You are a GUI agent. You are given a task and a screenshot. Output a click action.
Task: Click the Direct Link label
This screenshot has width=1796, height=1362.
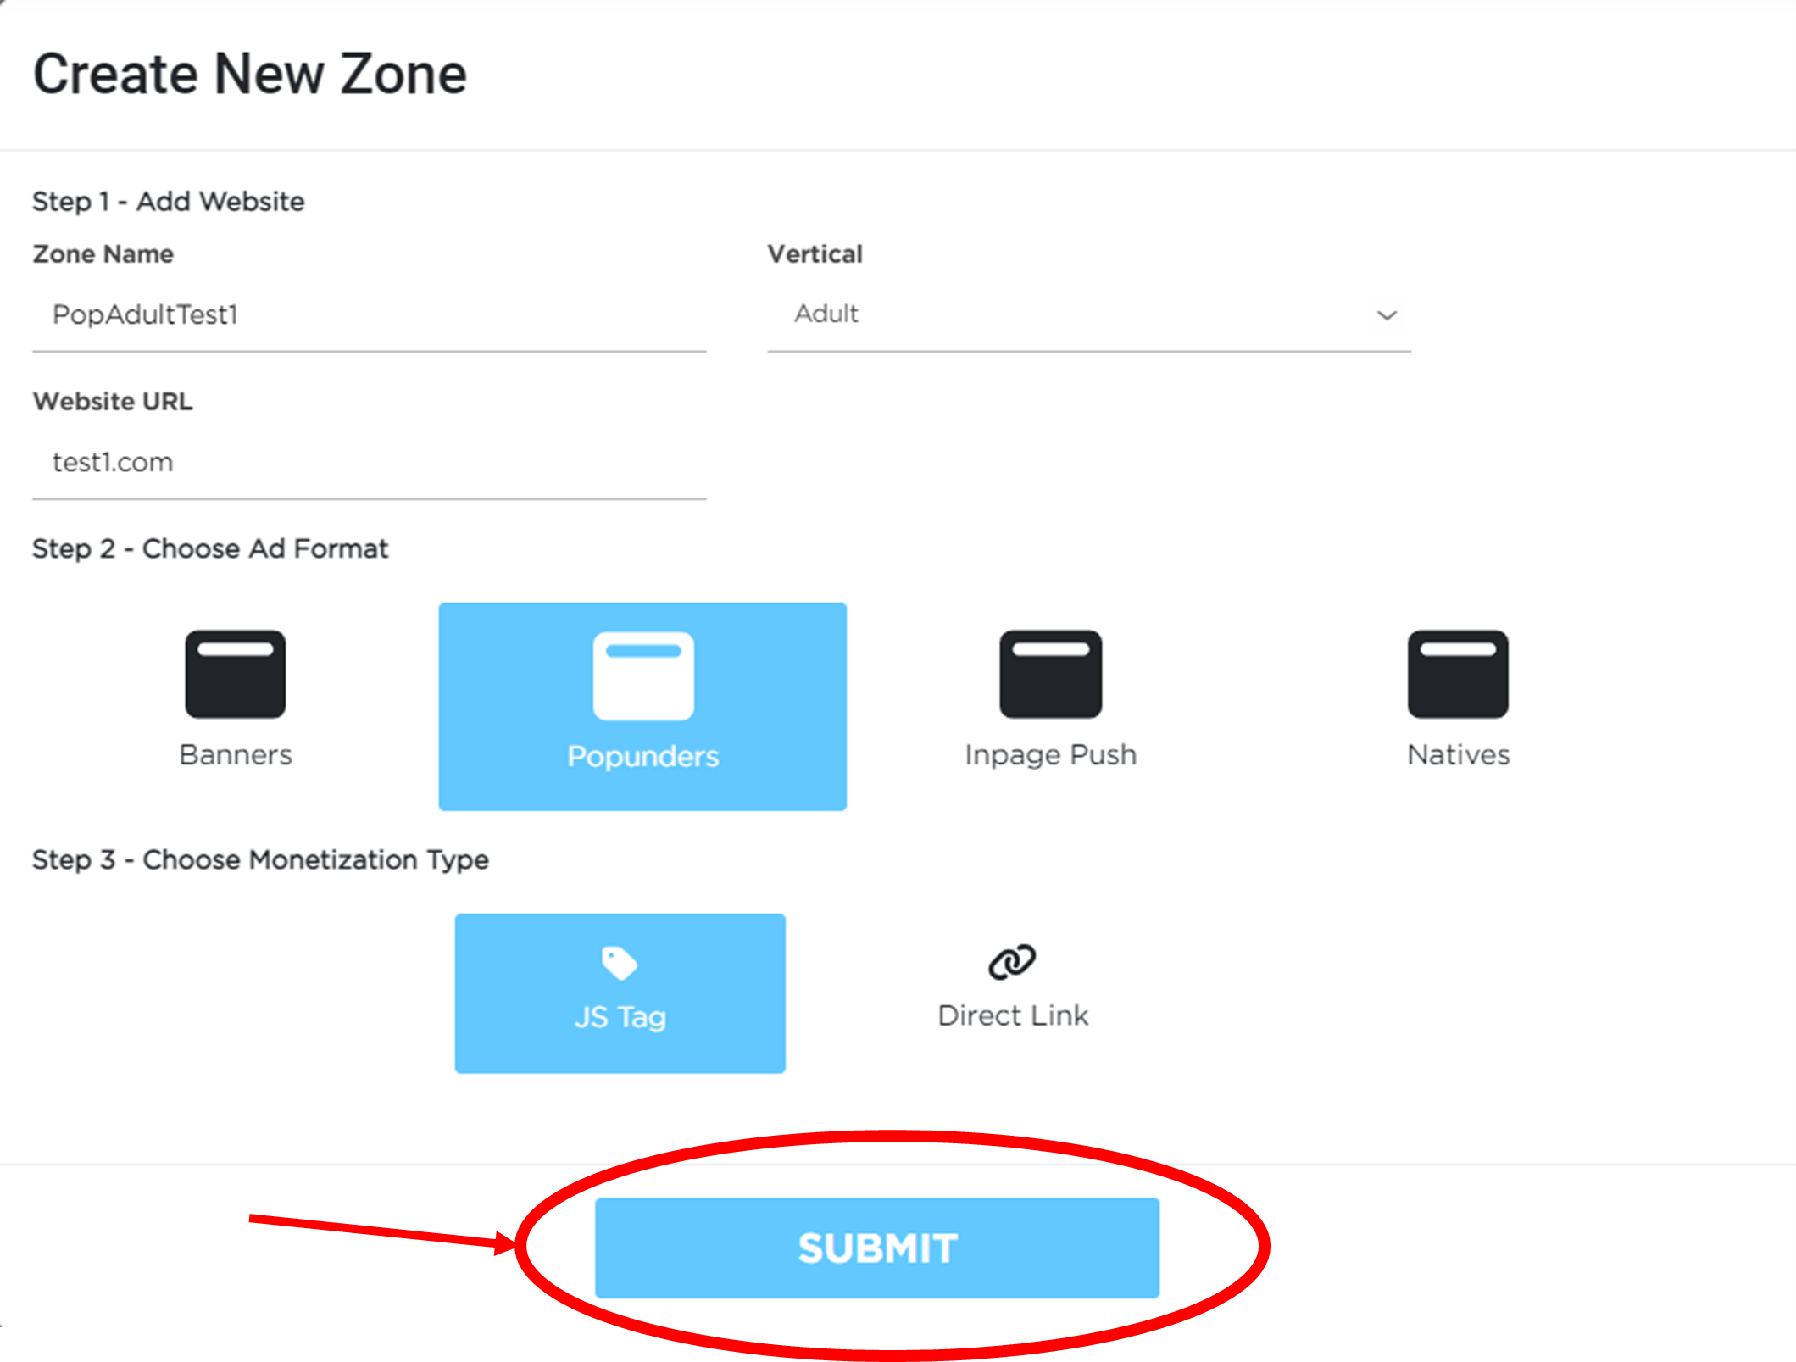point(1013,1015)
